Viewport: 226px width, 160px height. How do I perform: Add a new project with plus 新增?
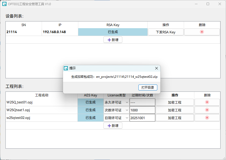[113, 126]
